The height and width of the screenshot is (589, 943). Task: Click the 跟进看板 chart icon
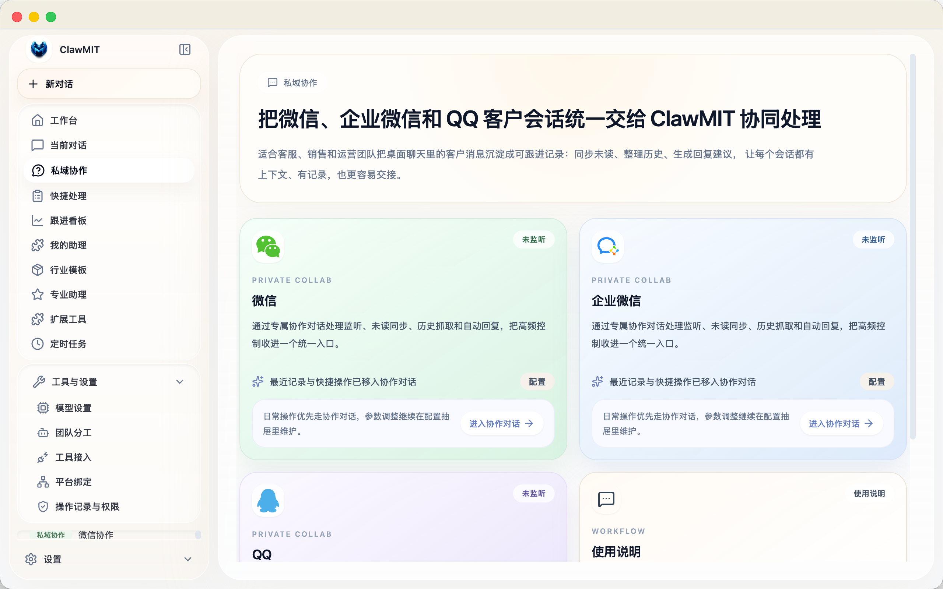38,221
